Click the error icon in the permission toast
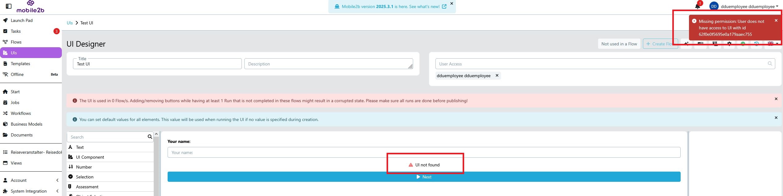 coord(694,21)
